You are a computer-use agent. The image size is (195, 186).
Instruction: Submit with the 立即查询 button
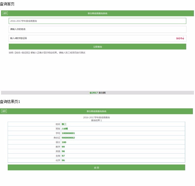click(x=97, y=47)
